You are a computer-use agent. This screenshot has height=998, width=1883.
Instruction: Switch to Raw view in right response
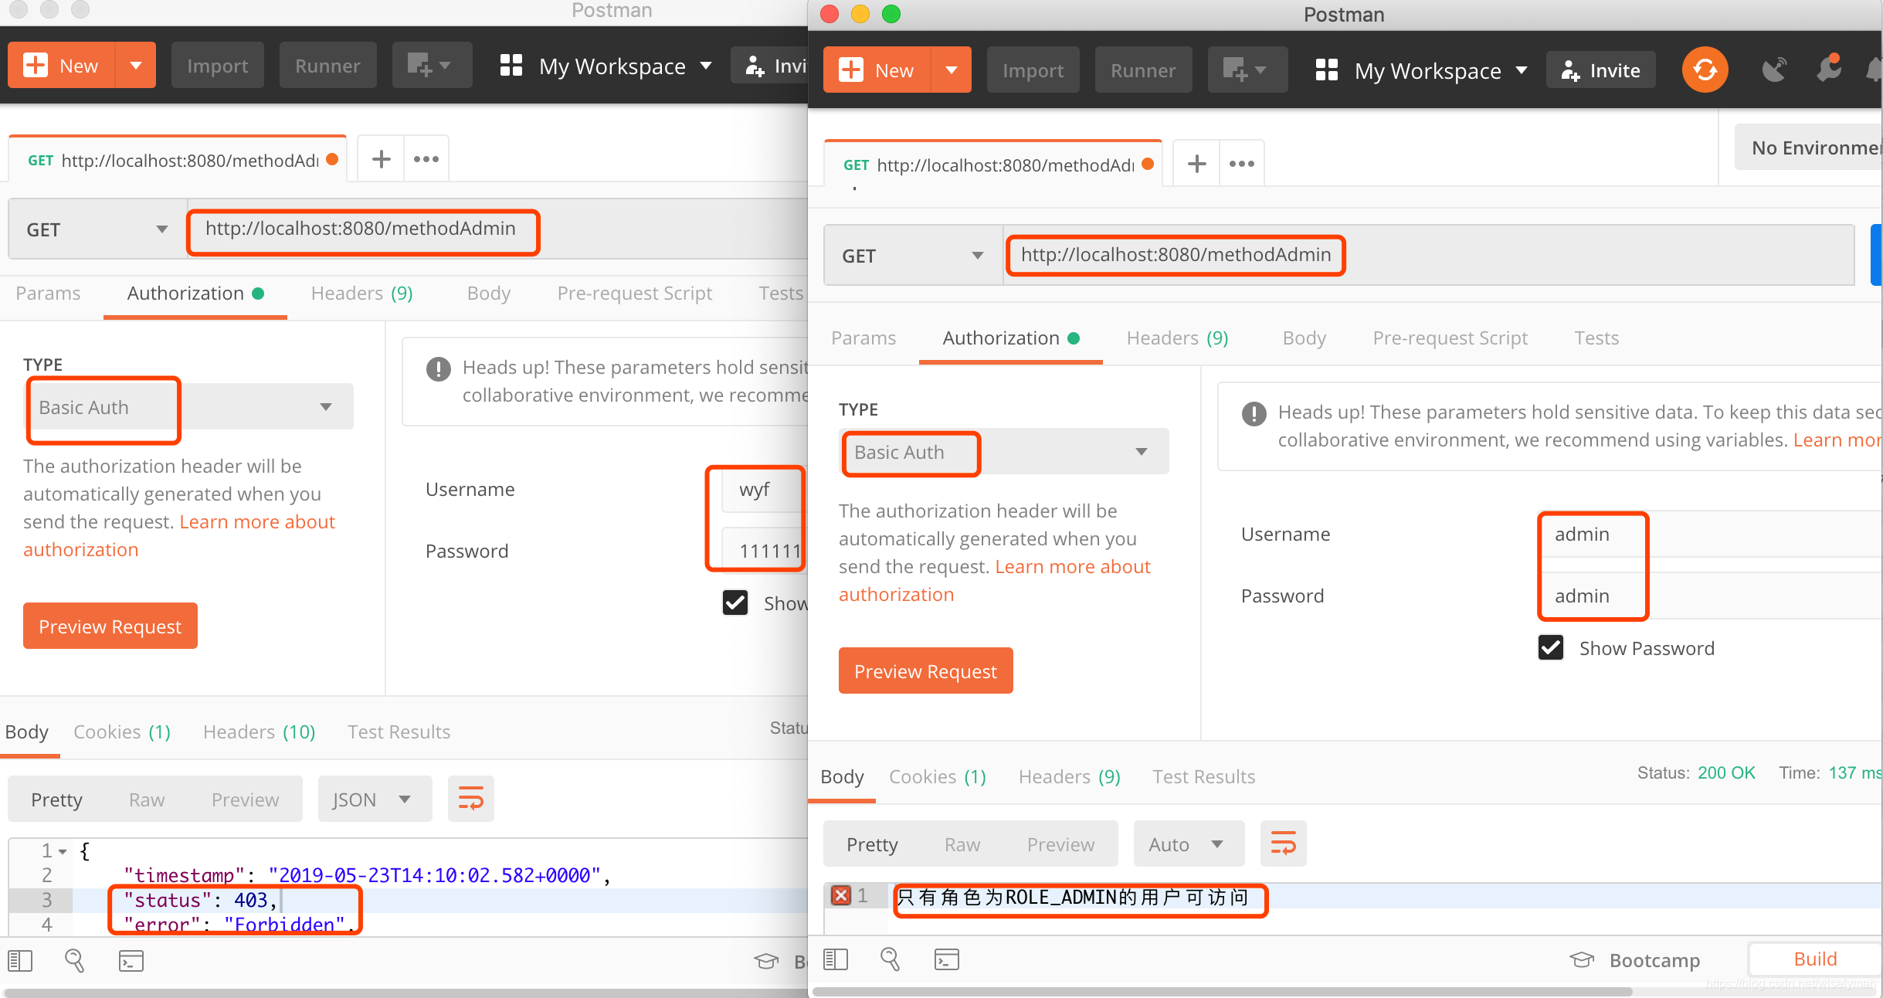click(962, 844)
